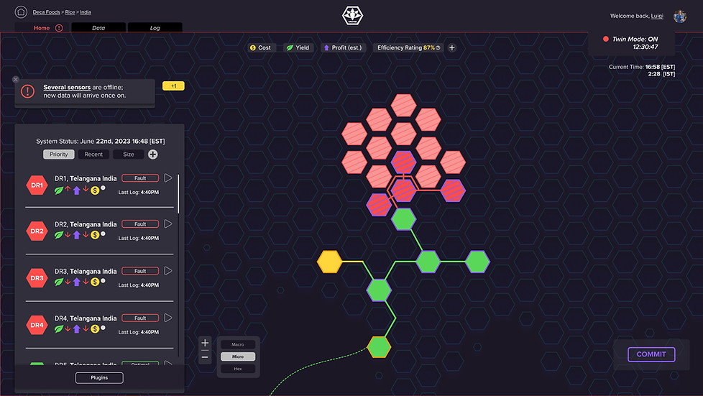
Task: Zoom in the map with plus
Action: [205, 343]
